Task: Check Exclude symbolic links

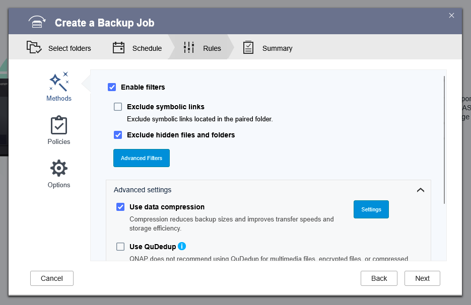Action: (118, 107)
